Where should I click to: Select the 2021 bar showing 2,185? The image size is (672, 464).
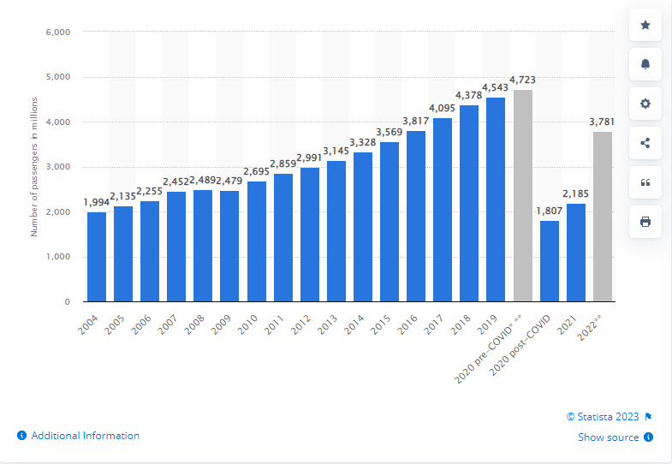[575, 253]
